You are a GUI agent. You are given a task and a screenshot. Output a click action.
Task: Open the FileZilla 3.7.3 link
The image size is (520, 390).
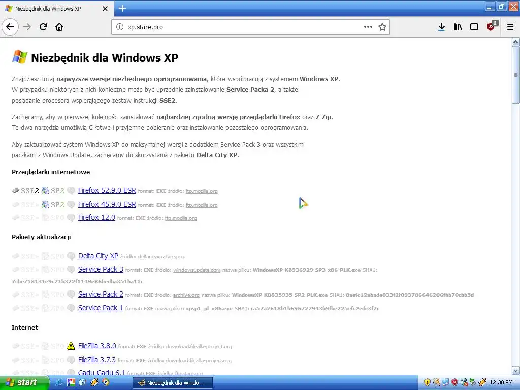tap(97, 360)
